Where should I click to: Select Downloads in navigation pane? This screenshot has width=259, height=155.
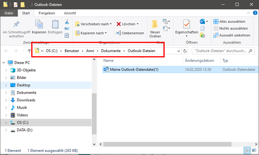(26, 100)
